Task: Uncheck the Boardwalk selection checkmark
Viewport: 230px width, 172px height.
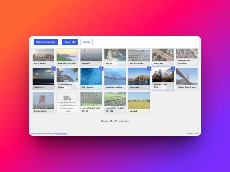Action: (x=149, y=69)
